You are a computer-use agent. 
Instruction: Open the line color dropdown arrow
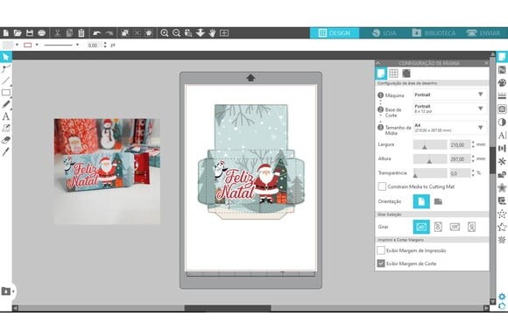point(37,45)
